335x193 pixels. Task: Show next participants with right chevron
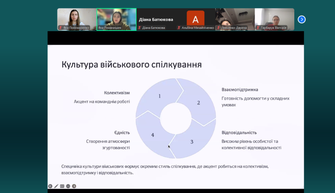tap(301, 20)
